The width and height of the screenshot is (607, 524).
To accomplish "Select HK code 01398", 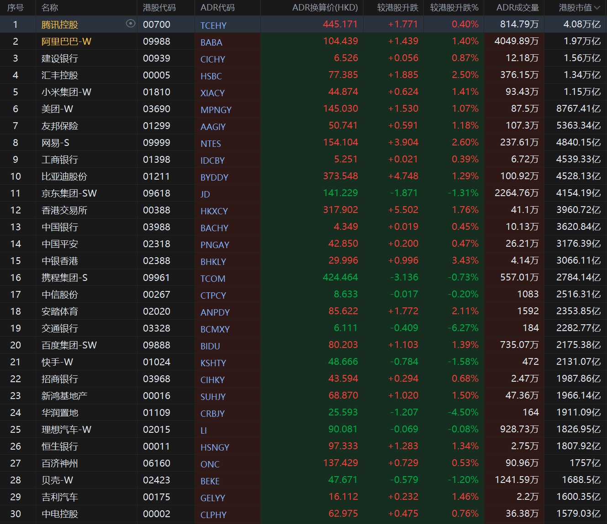I will pos(157,160).
